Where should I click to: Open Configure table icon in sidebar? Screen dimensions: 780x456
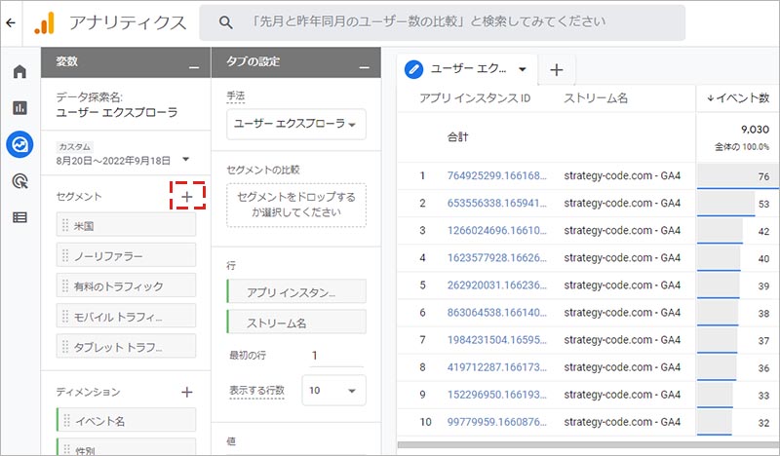(x=19, y=217)
